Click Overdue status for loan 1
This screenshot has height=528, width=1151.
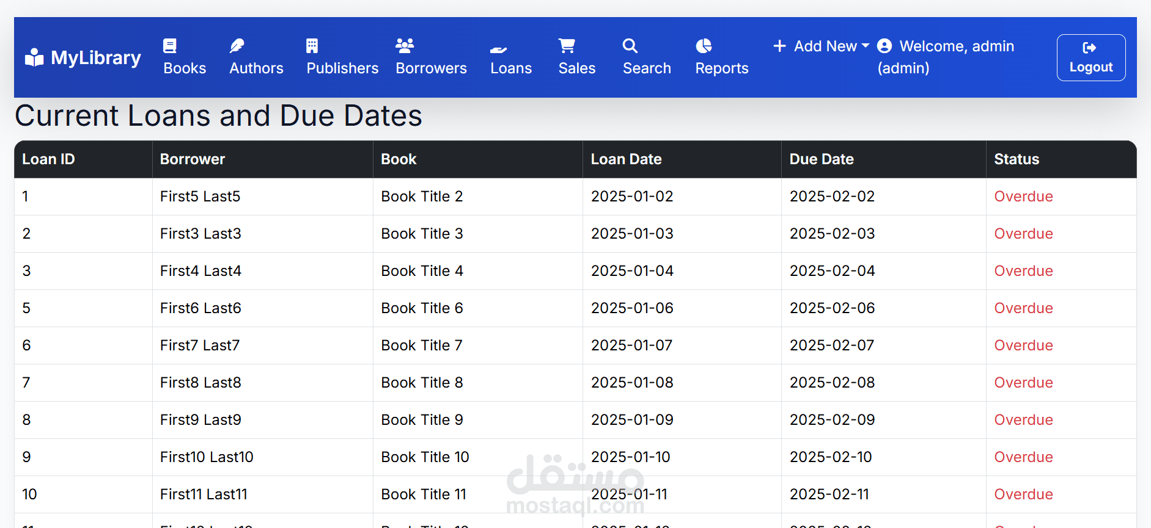(x=1023, y=197)
